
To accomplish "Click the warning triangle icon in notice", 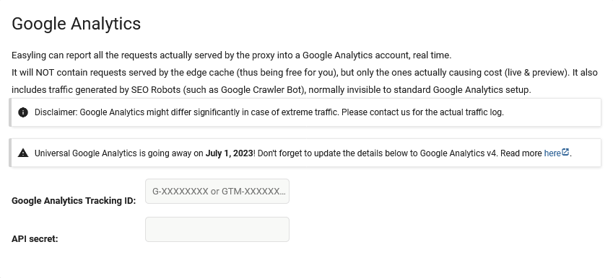I will point(23,153).
